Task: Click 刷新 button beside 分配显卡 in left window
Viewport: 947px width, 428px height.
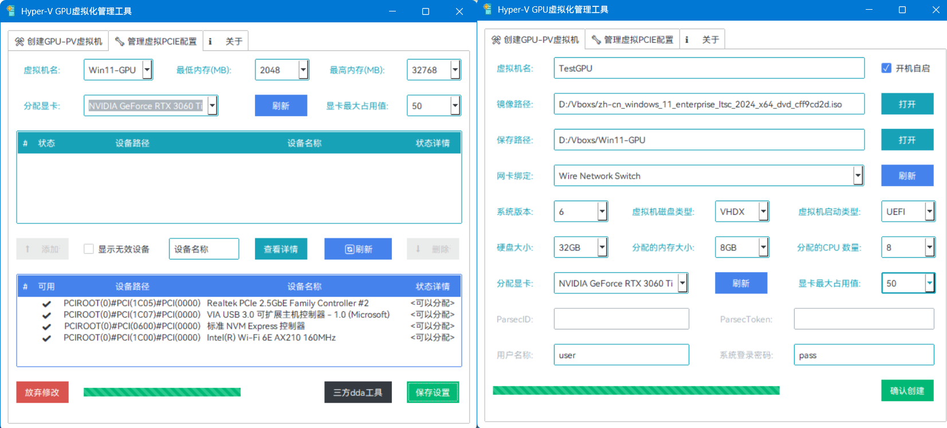Action: (x=281, y=105)
